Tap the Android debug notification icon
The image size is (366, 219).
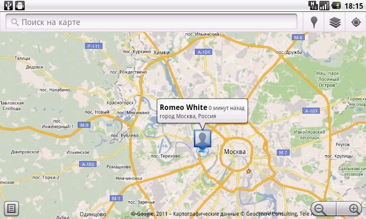click(x=20, y=5)
